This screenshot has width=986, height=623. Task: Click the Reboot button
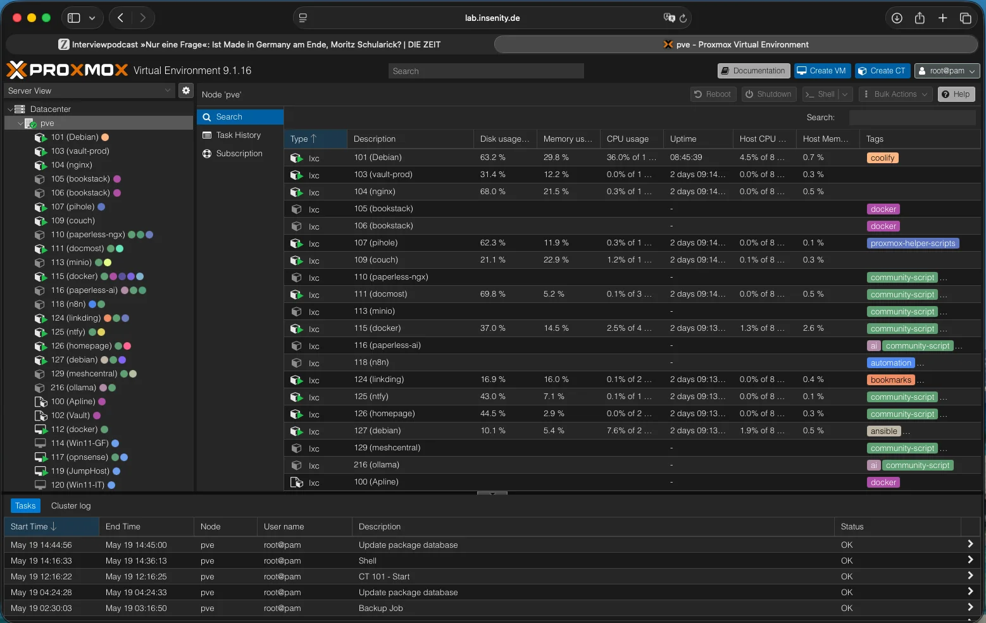coord(713,94)
